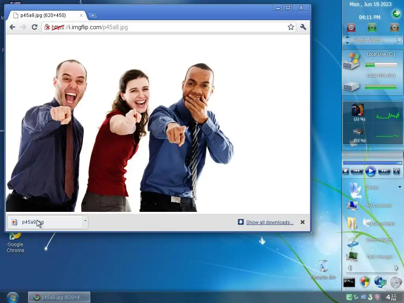
Task: Click the taskbar clock showing 4:11 PM
Action: (x=391, y=297)
